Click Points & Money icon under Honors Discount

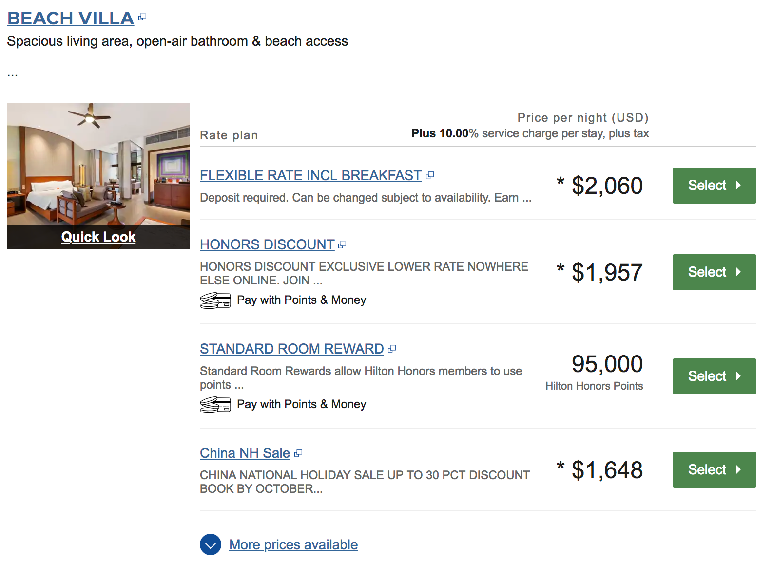click(215, 300)
